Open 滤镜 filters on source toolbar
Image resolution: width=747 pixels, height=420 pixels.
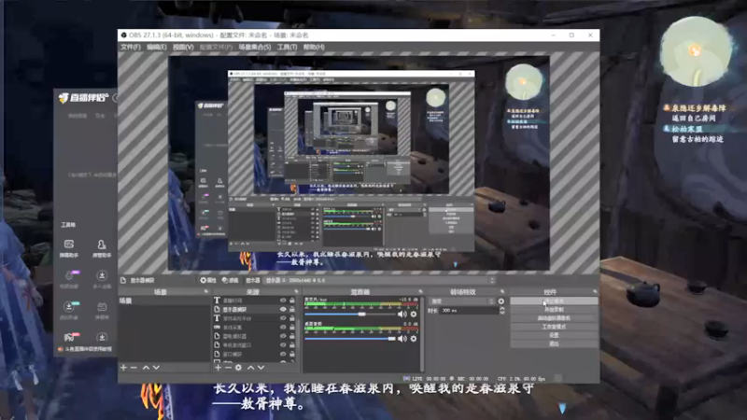click(230, 281)
